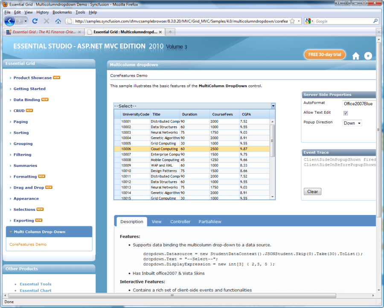Click the back navigation arrow
Image resolution: width=384 pixels, height=308 pixels.
coord(9,21)
